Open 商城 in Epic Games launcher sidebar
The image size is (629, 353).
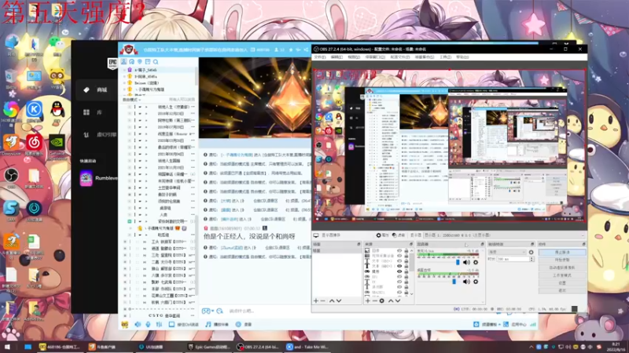point(96,89)
